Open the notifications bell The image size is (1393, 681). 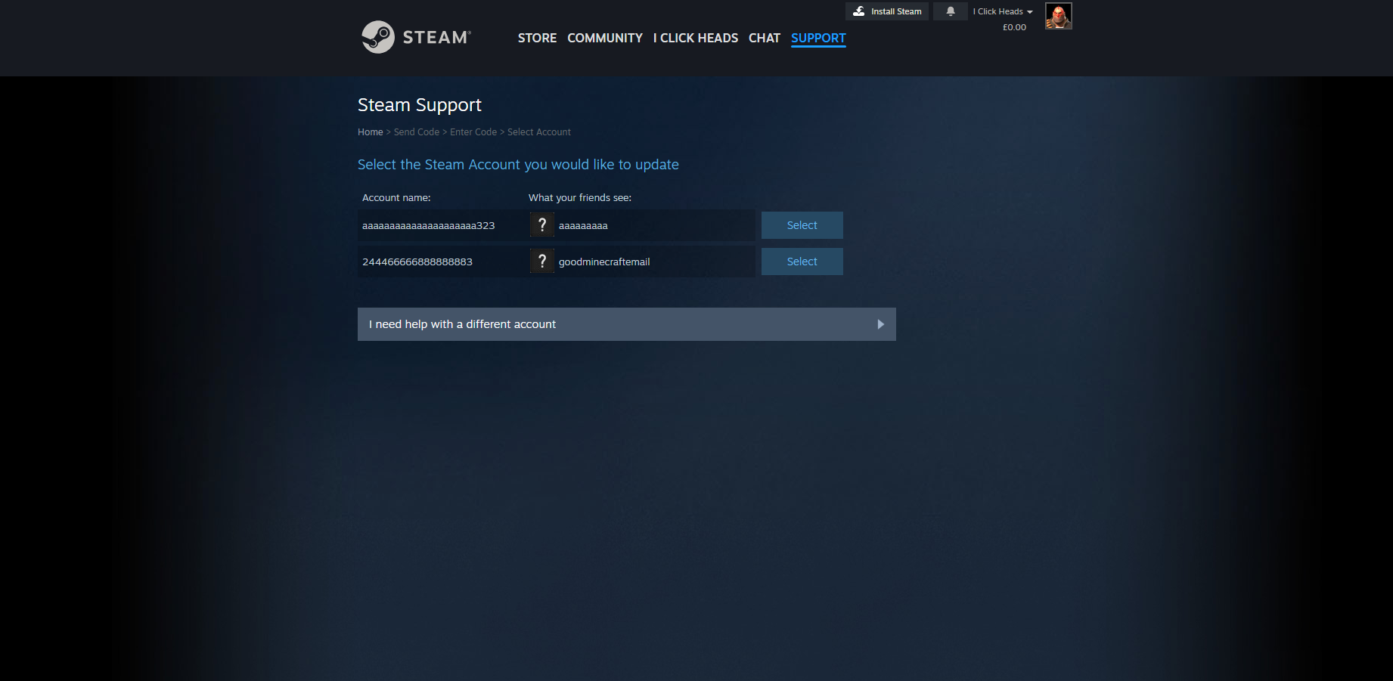pos(951,11)
